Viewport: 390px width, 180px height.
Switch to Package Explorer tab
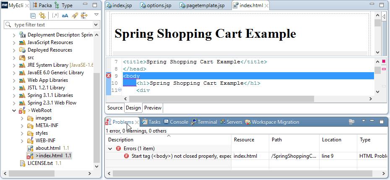(42, 5)
